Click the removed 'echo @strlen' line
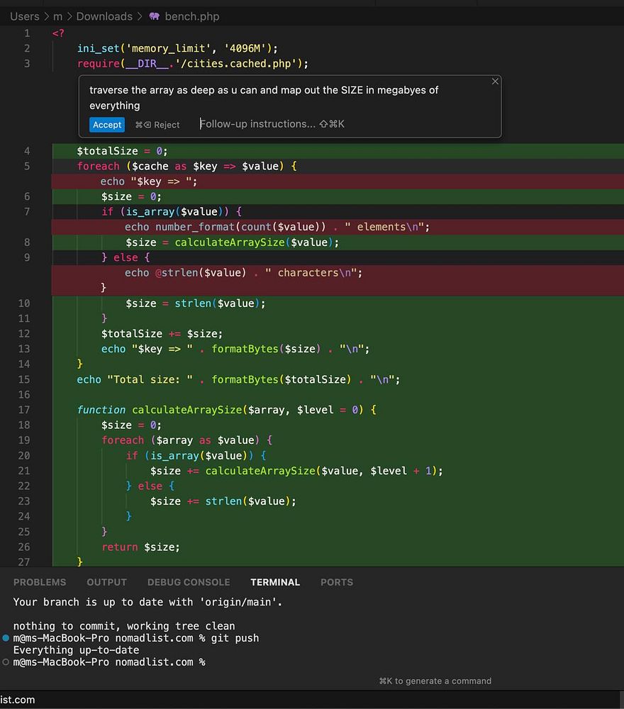This screenshot has width=624, height=709. click(x=243, y=273)
